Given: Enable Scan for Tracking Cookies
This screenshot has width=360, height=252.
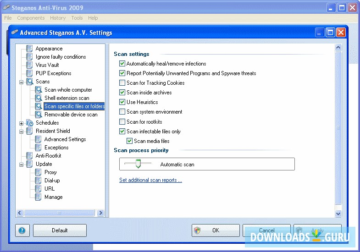Looking at the screenshot, I should point(122,83).
